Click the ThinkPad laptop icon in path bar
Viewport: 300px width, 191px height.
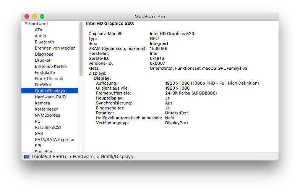point(27,157)
